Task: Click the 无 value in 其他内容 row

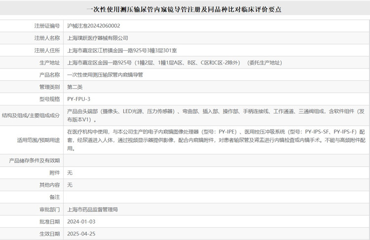Action: 70,185
